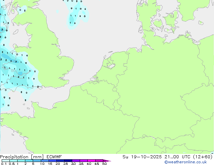Click the '20' legend value
Image resolution: width=214 pixels, height=165 pixels.
(58, 164)
